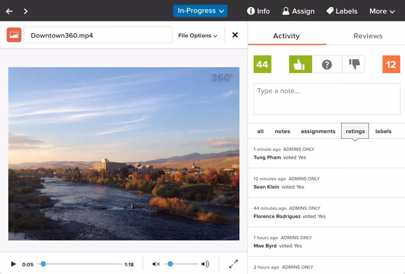Image resolution: width=405 pixels, height=274 pixels.
Task: Open the In-Progress status dropdown
Action: pos(200,11)
